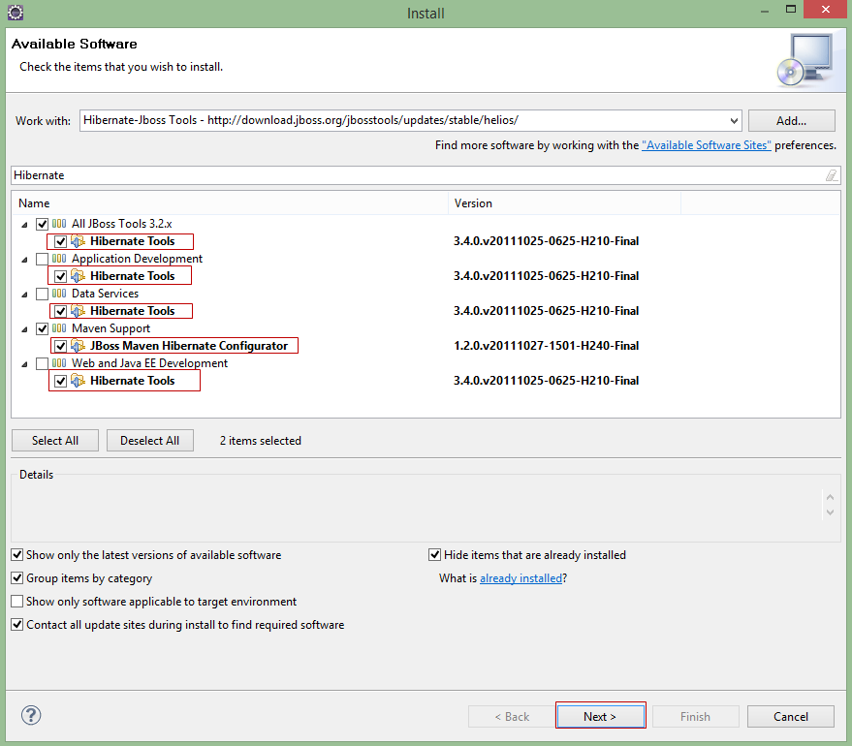The width and height of the screenshot is (852, 746).
Task: Click the Select All button
Action: pyautogui.click(x=55, y=440)
